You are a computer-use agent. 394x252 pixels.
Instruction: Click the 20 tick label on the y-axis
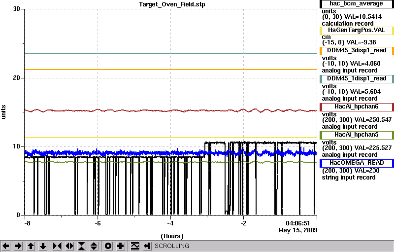16,78
